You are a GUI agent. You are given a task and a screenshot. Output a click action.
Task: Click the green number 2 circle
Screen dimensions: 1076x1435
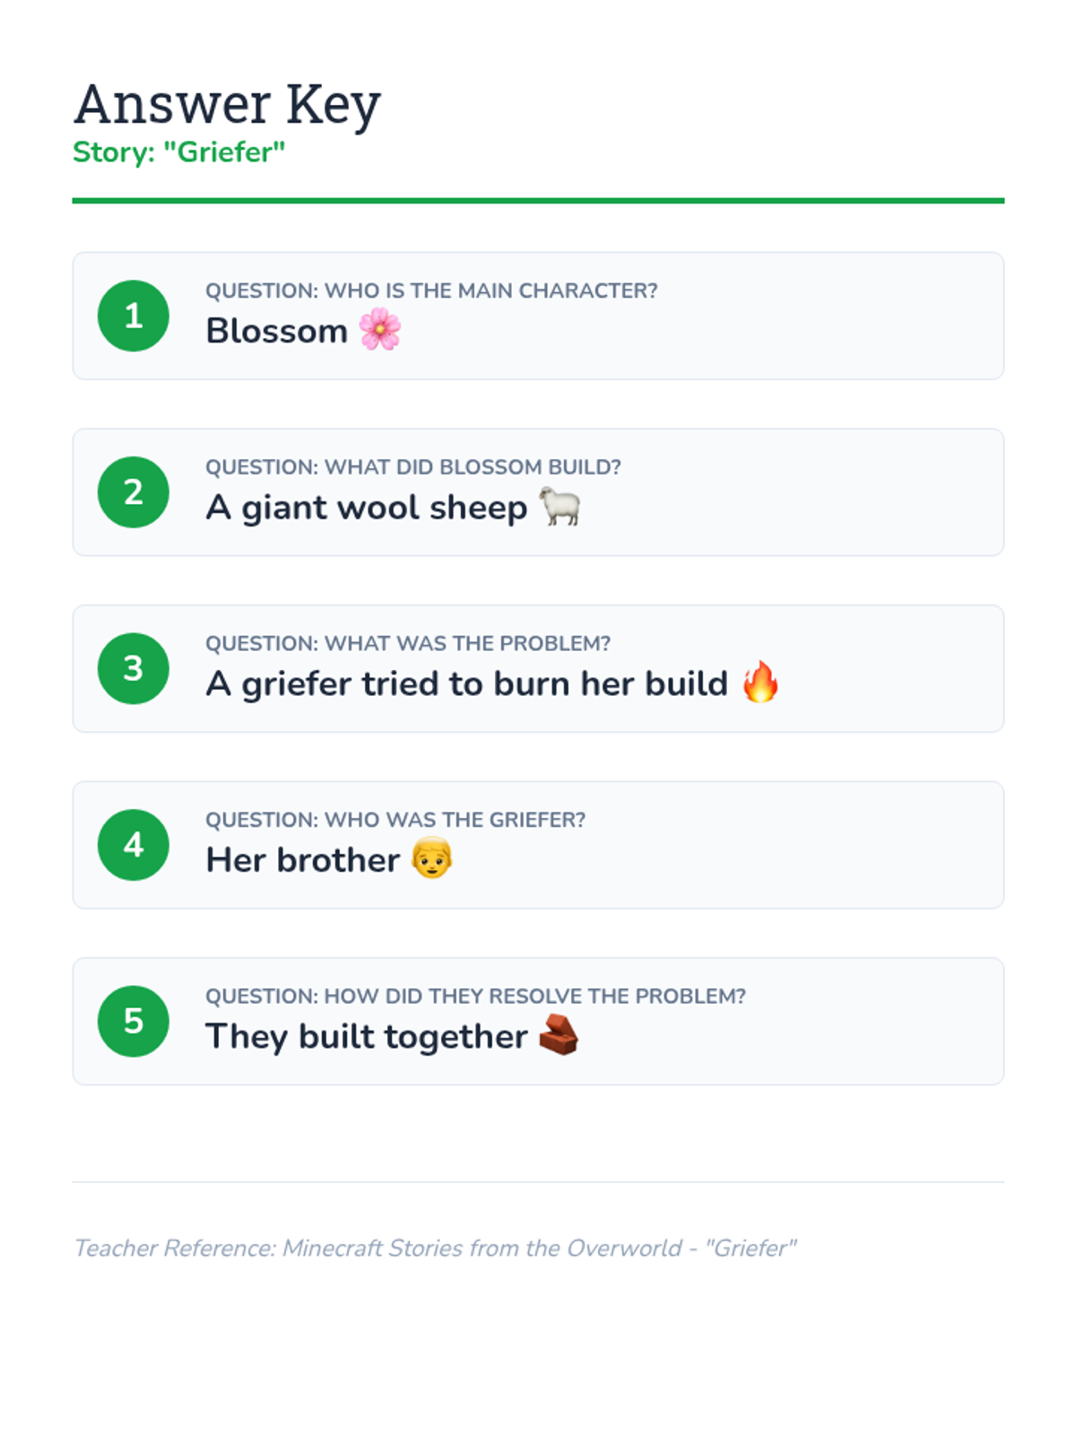tap(134, 492)
